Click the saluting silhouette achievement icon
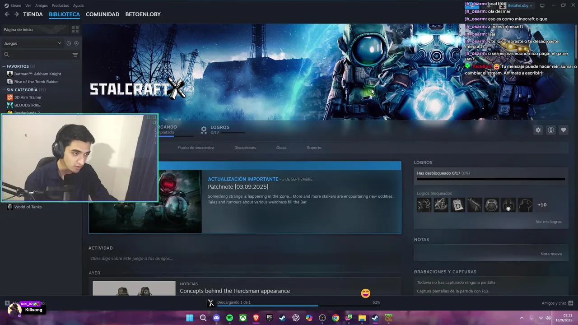 click(525, 205)
